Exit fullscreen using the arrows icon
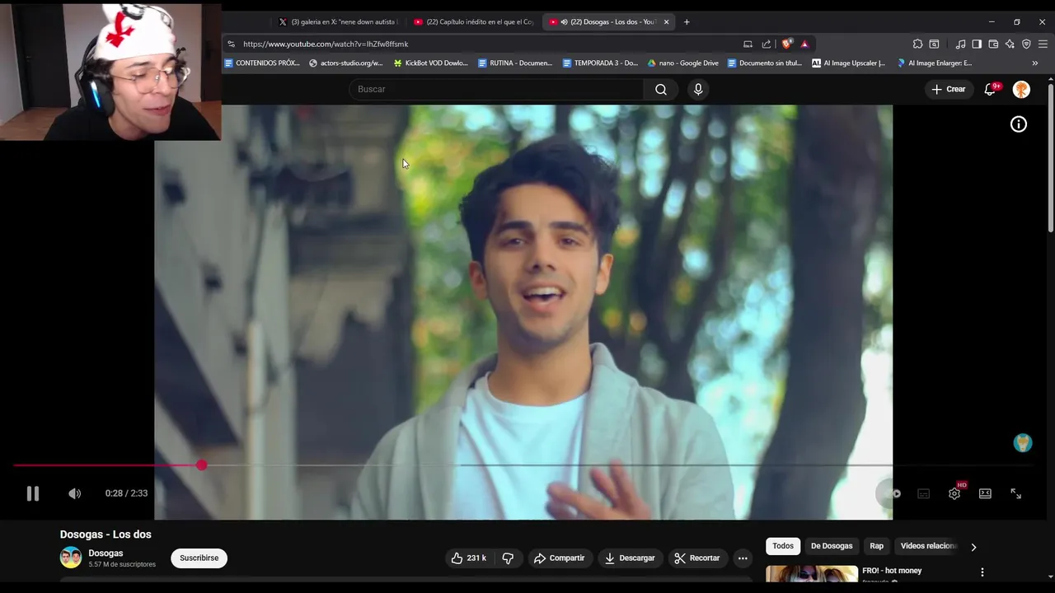The image size is (1055, 593). point(1015,493)
